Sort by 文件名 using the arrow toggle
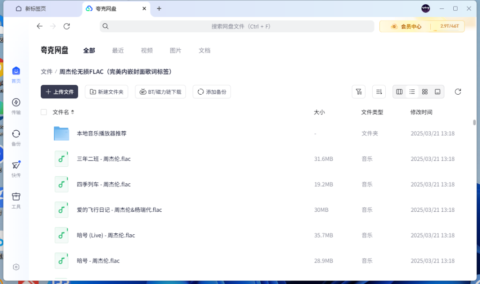 click(73, 112)
